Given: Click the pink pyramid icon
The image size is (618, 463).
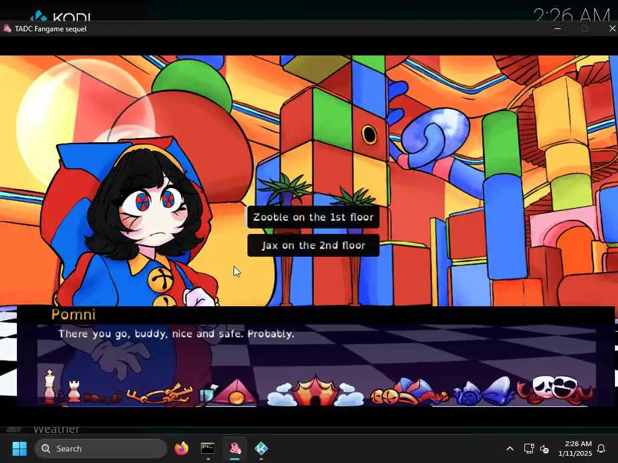Looking at the screenshot, I should [x=237, y=392].
